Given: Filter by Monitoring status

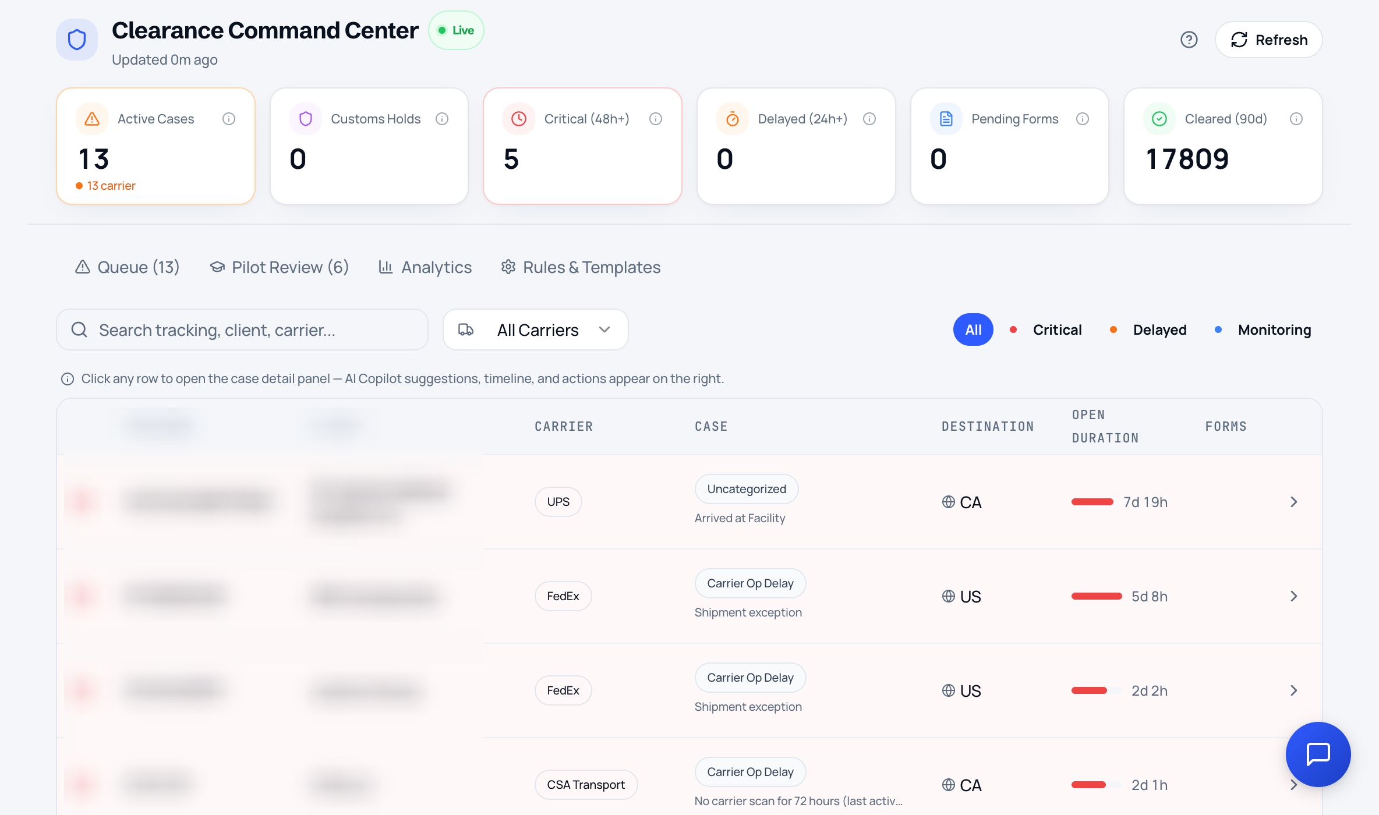Looking at the screenshot, I should click(x=1263, y=329).
